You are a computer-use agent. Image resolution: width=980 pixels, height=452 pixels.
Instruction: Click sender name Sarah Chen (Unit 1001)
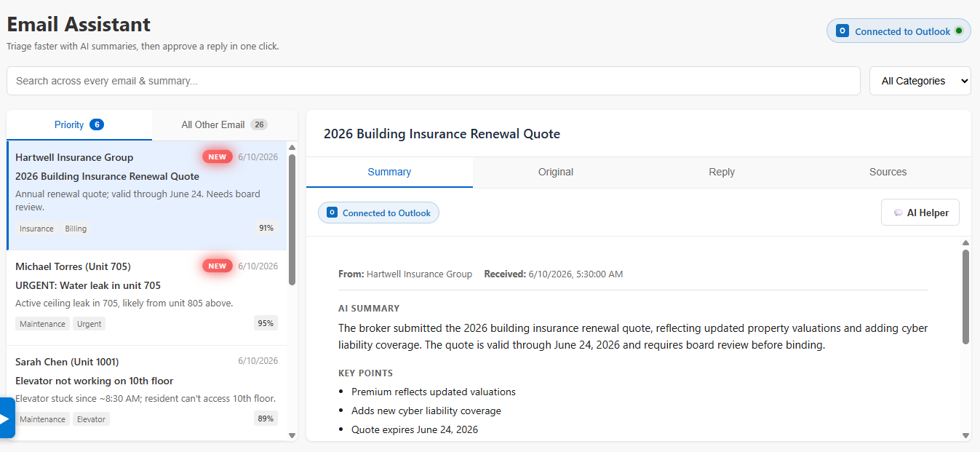coord(67,362)
